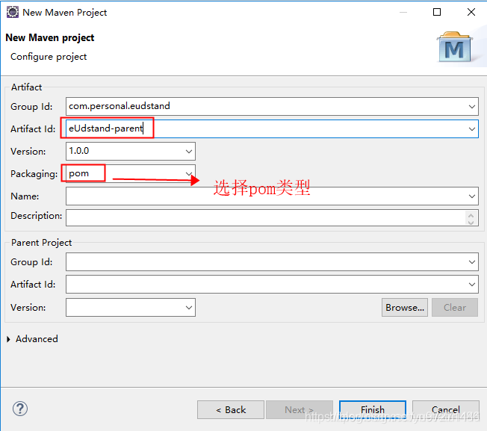The image size is (487, 431).
Task: Click the disabled Next button
Action: (x=300, y=410)
